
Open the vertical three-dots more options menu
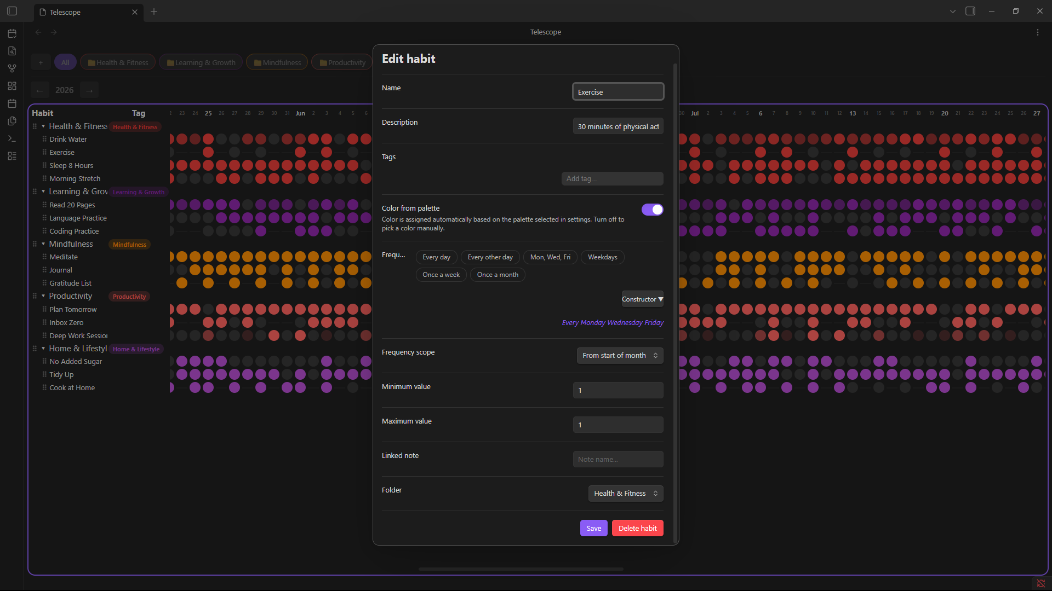1038,32
